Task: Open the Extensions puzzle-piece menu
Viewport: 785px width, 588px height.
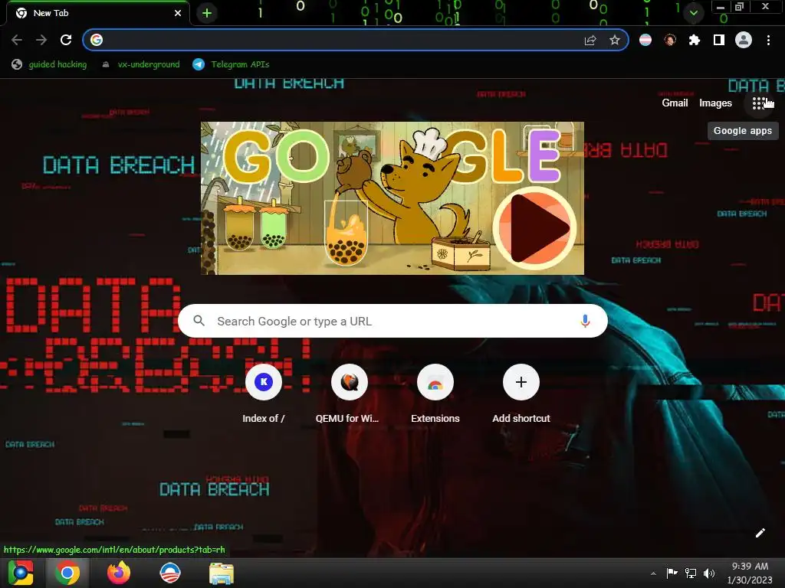Action: [695, 40]
